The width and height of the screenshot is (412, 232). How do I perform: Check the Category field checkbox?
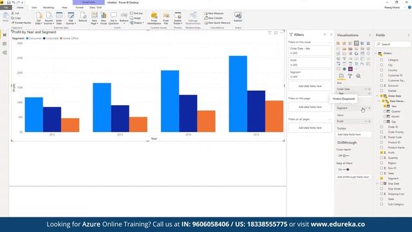[x=382, y=60]
